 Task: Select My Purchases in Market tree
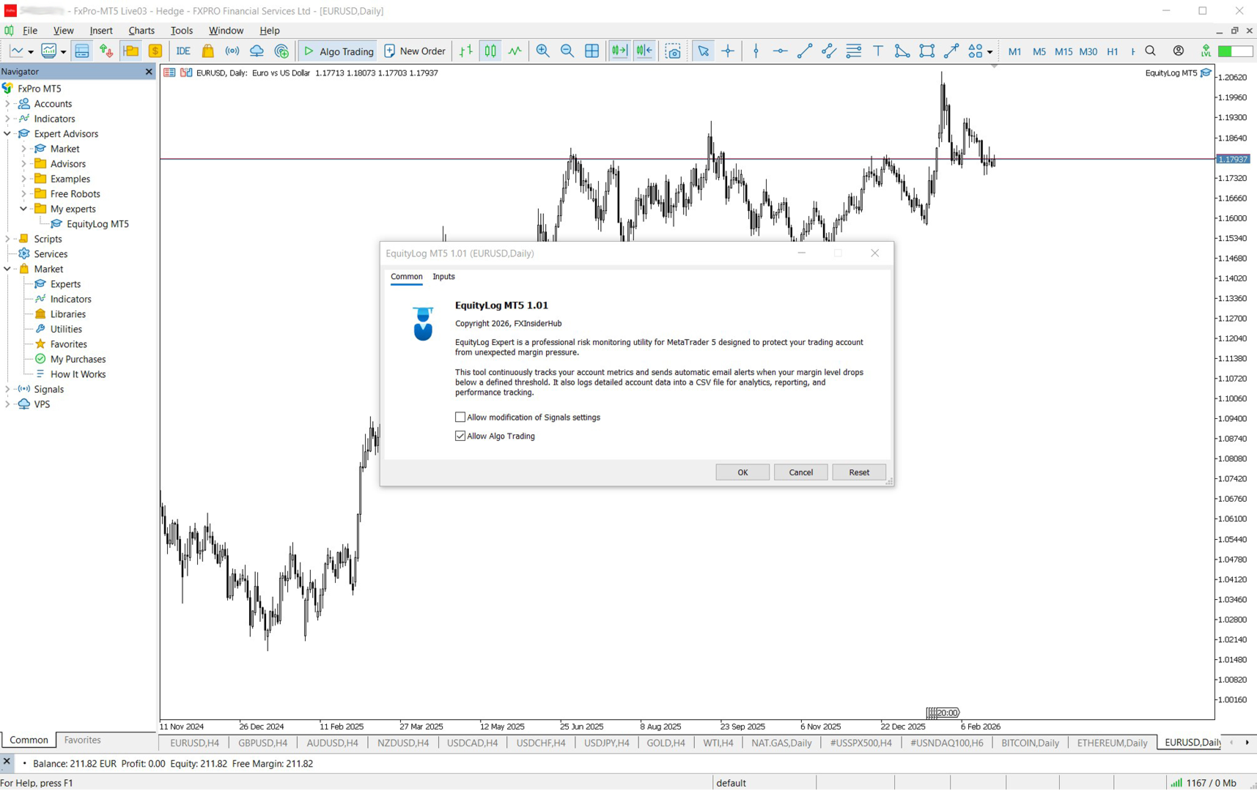[x=78, y=360]
